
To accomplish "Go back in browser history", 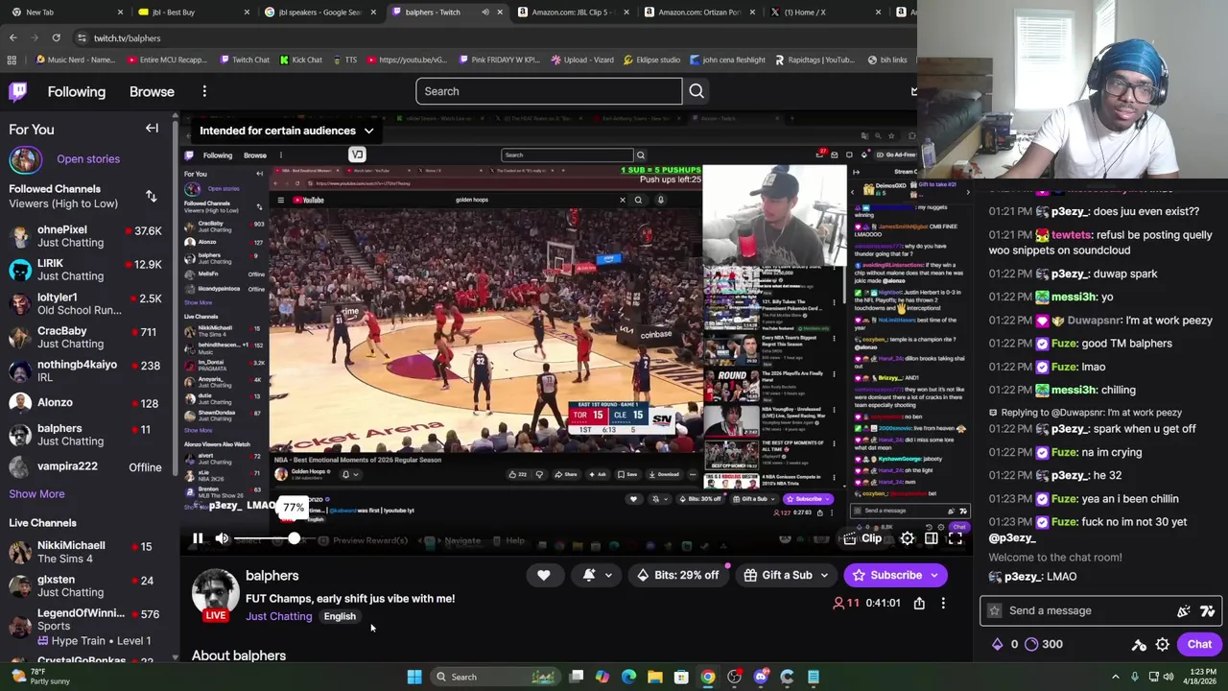I will pos(12,38).
